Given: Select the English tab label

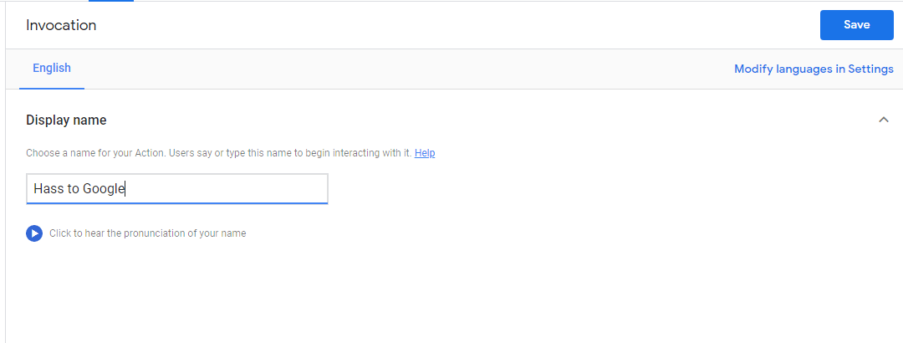Looking at the screenshot, I should 52,69.
